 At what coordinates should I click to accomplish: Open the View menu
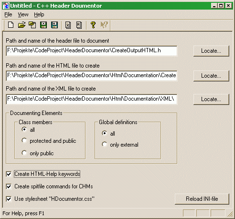(23, 14)
